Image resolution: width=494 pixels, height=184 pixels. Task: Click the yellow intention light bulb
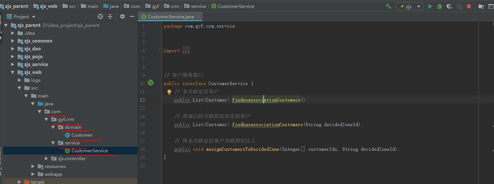coord(169,91)
